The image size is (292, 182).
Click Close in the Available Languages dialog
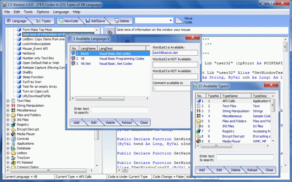click(144, 122)
